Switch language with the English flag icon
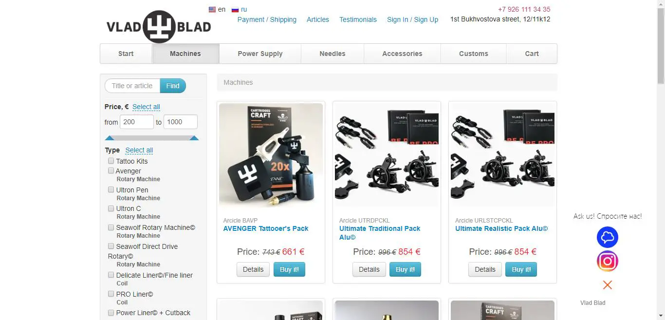 [x=212, y=9]
